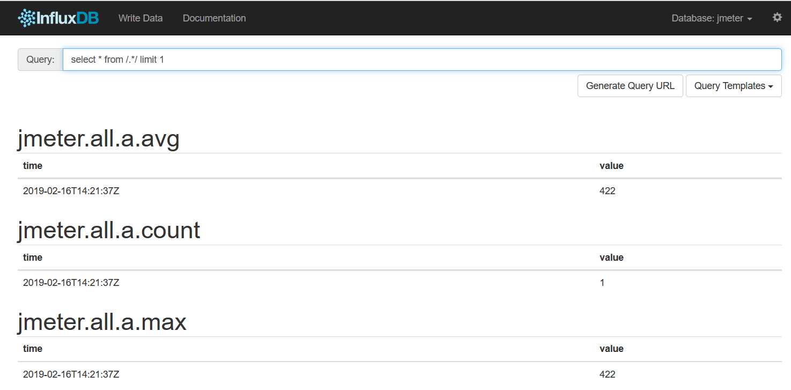Click the Query label beside the input

(x=40, y=60)
